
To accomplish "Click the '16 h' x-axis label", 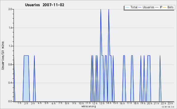I will click(122, 103).
